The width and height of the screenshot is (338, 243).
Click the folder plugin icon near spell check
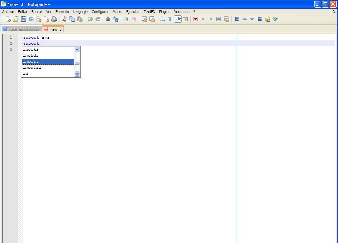(268, 19)
